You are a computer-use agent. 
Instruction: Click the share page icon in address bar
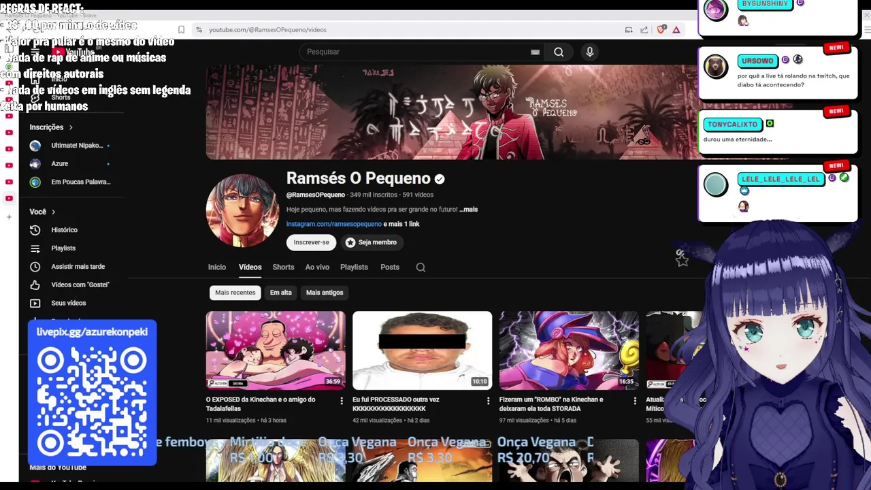click(644, 29)
